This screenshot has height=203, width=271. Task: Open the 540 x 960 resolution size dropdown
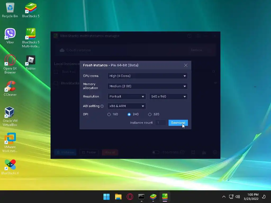[x=168, y=96]
